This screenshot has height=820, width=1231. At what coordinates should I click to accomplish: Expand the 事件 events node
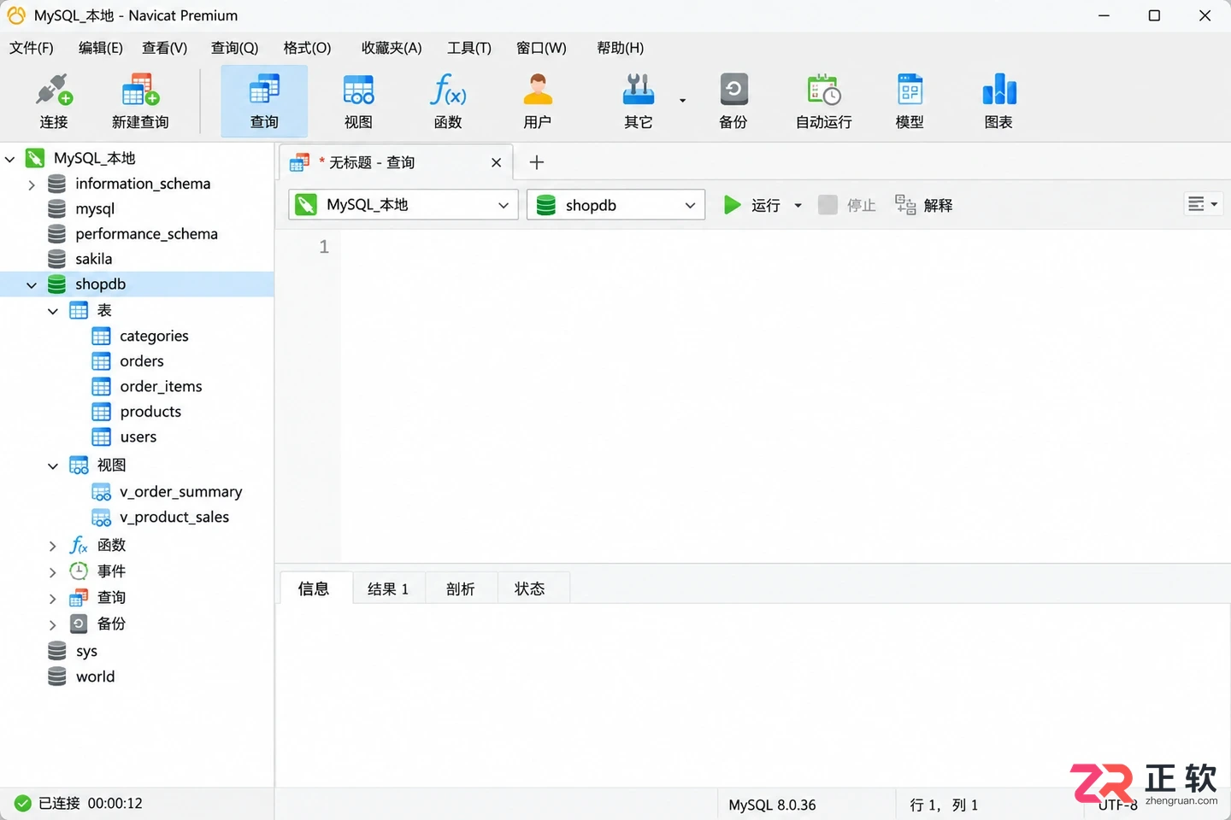[53, 572]
